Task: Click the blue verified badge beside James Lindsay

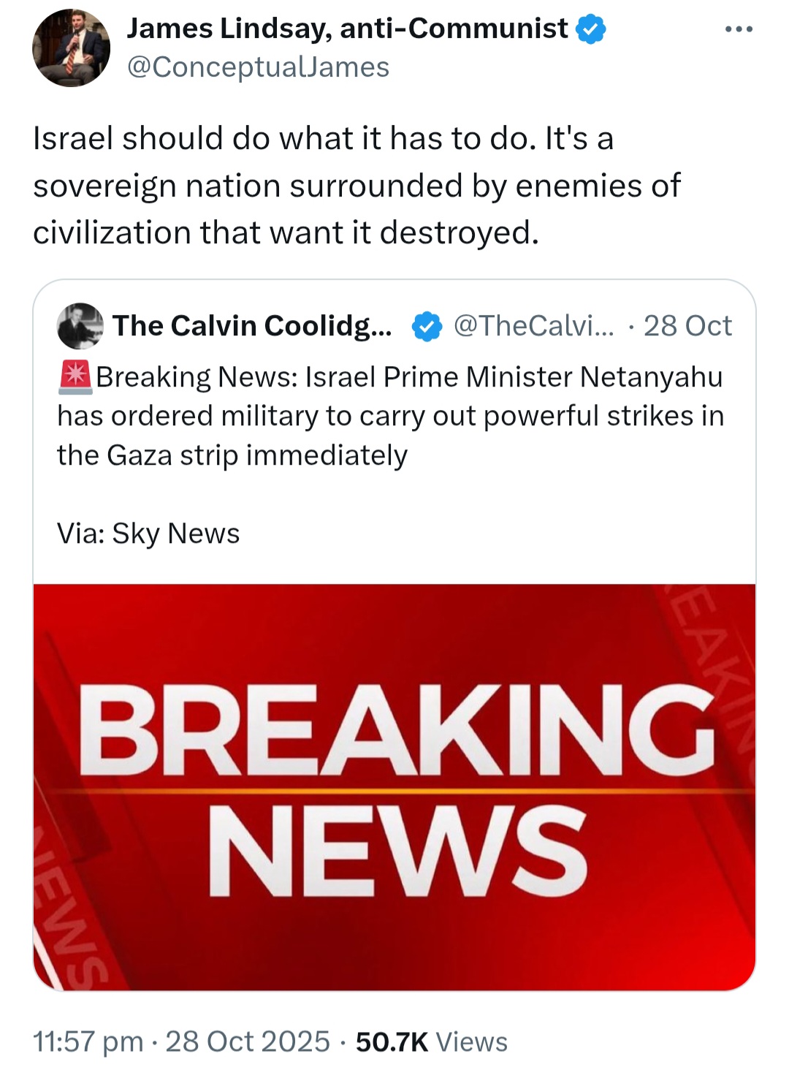Action: (591, 29)
